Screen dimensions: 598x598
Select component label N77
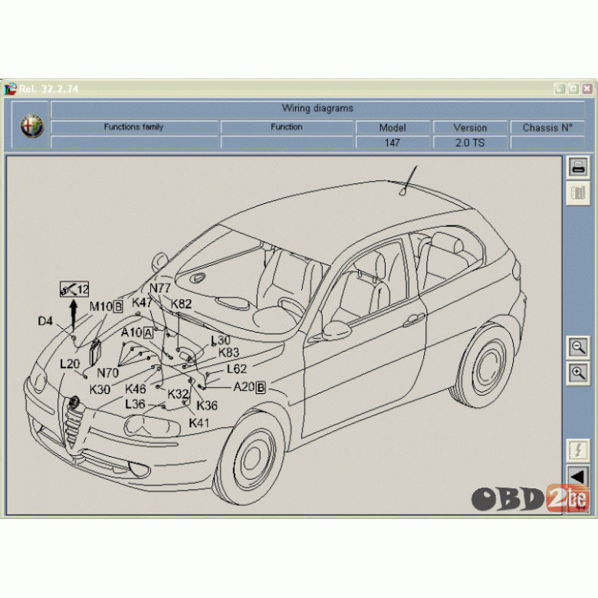159,288
